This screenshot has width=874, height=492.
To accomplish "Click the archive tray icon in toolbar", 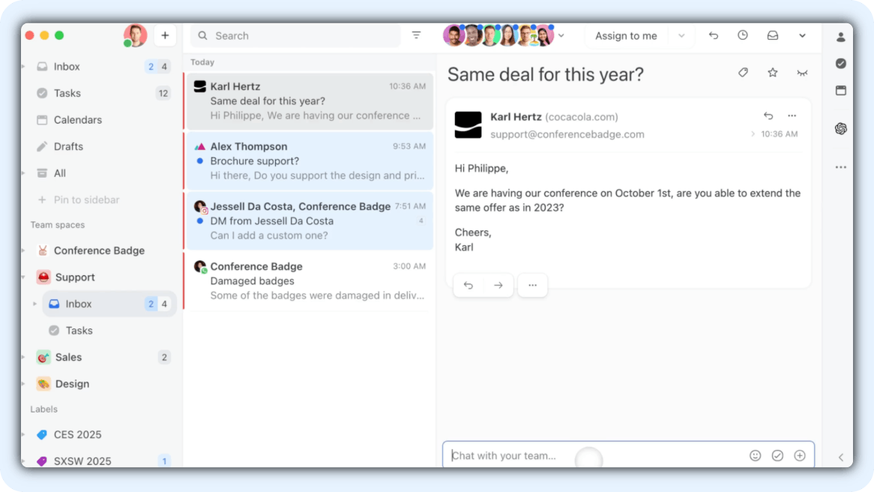I will 772,35.
